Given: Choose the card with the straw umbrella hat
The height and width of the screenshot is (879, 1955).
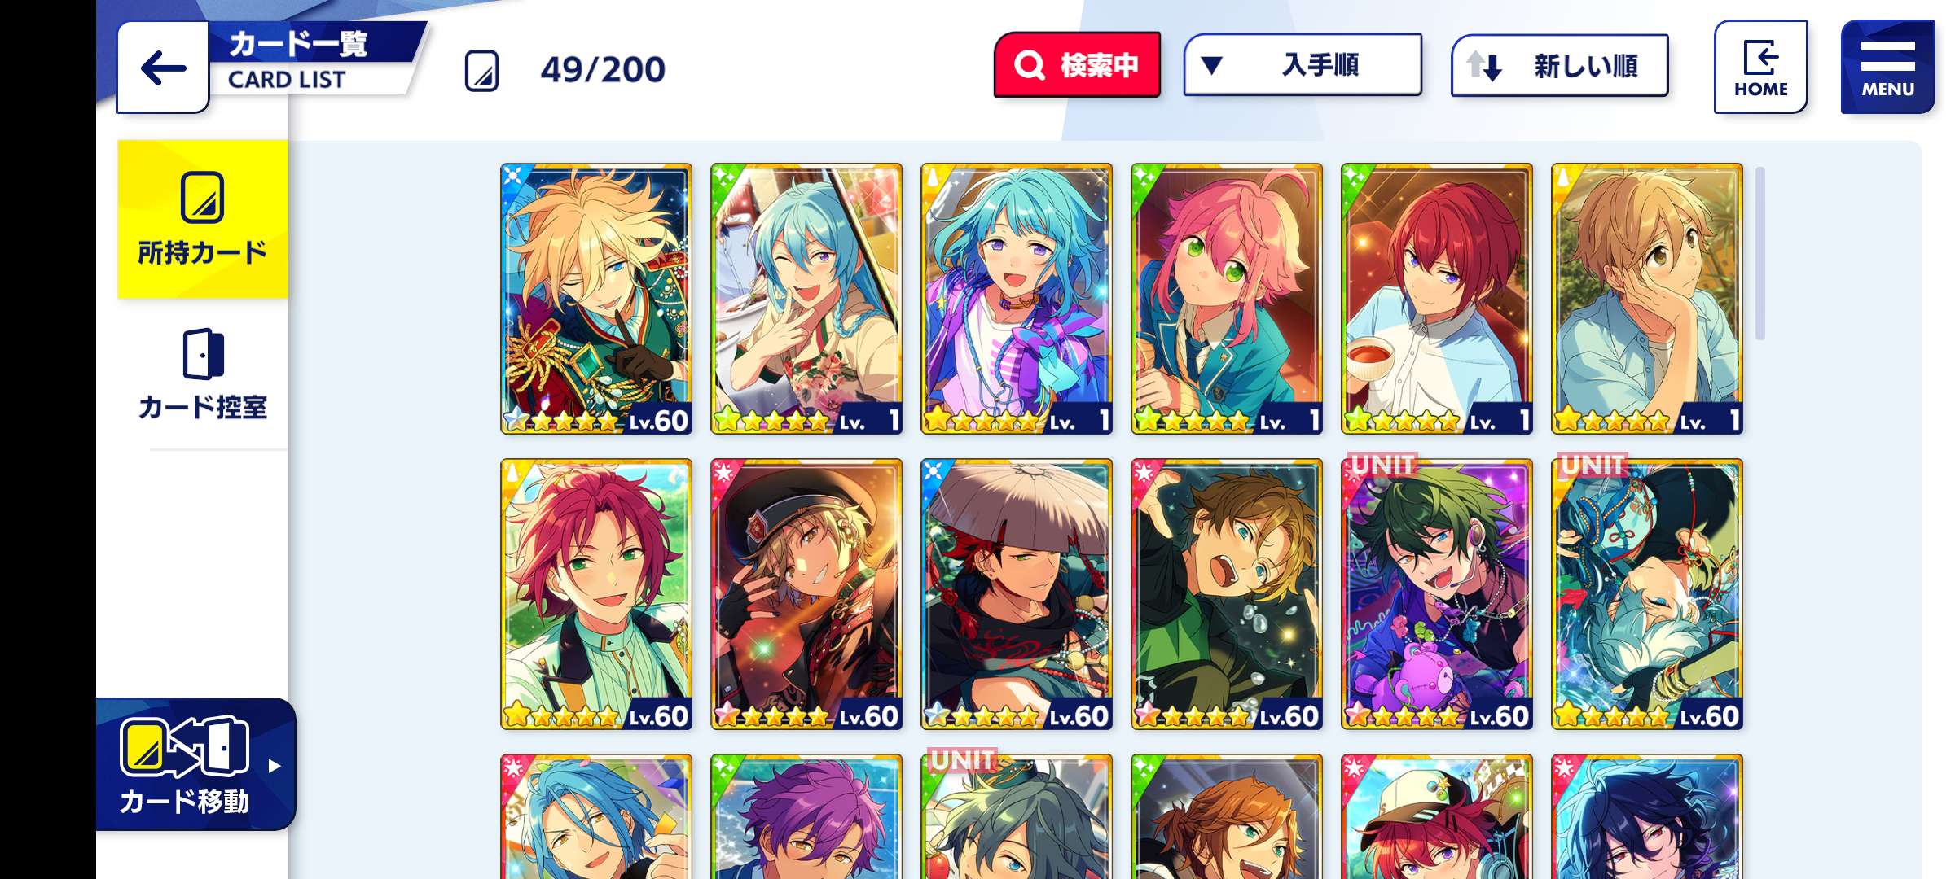Looking at the screenshot, I should (1017, 594).
